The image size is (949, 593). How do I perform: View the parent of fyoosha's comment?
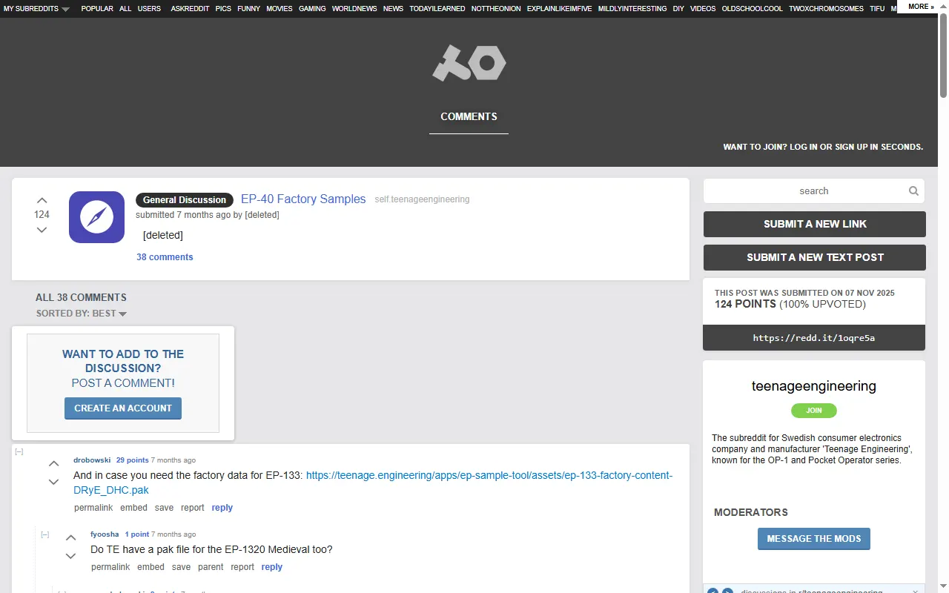[x=211, y=567]
